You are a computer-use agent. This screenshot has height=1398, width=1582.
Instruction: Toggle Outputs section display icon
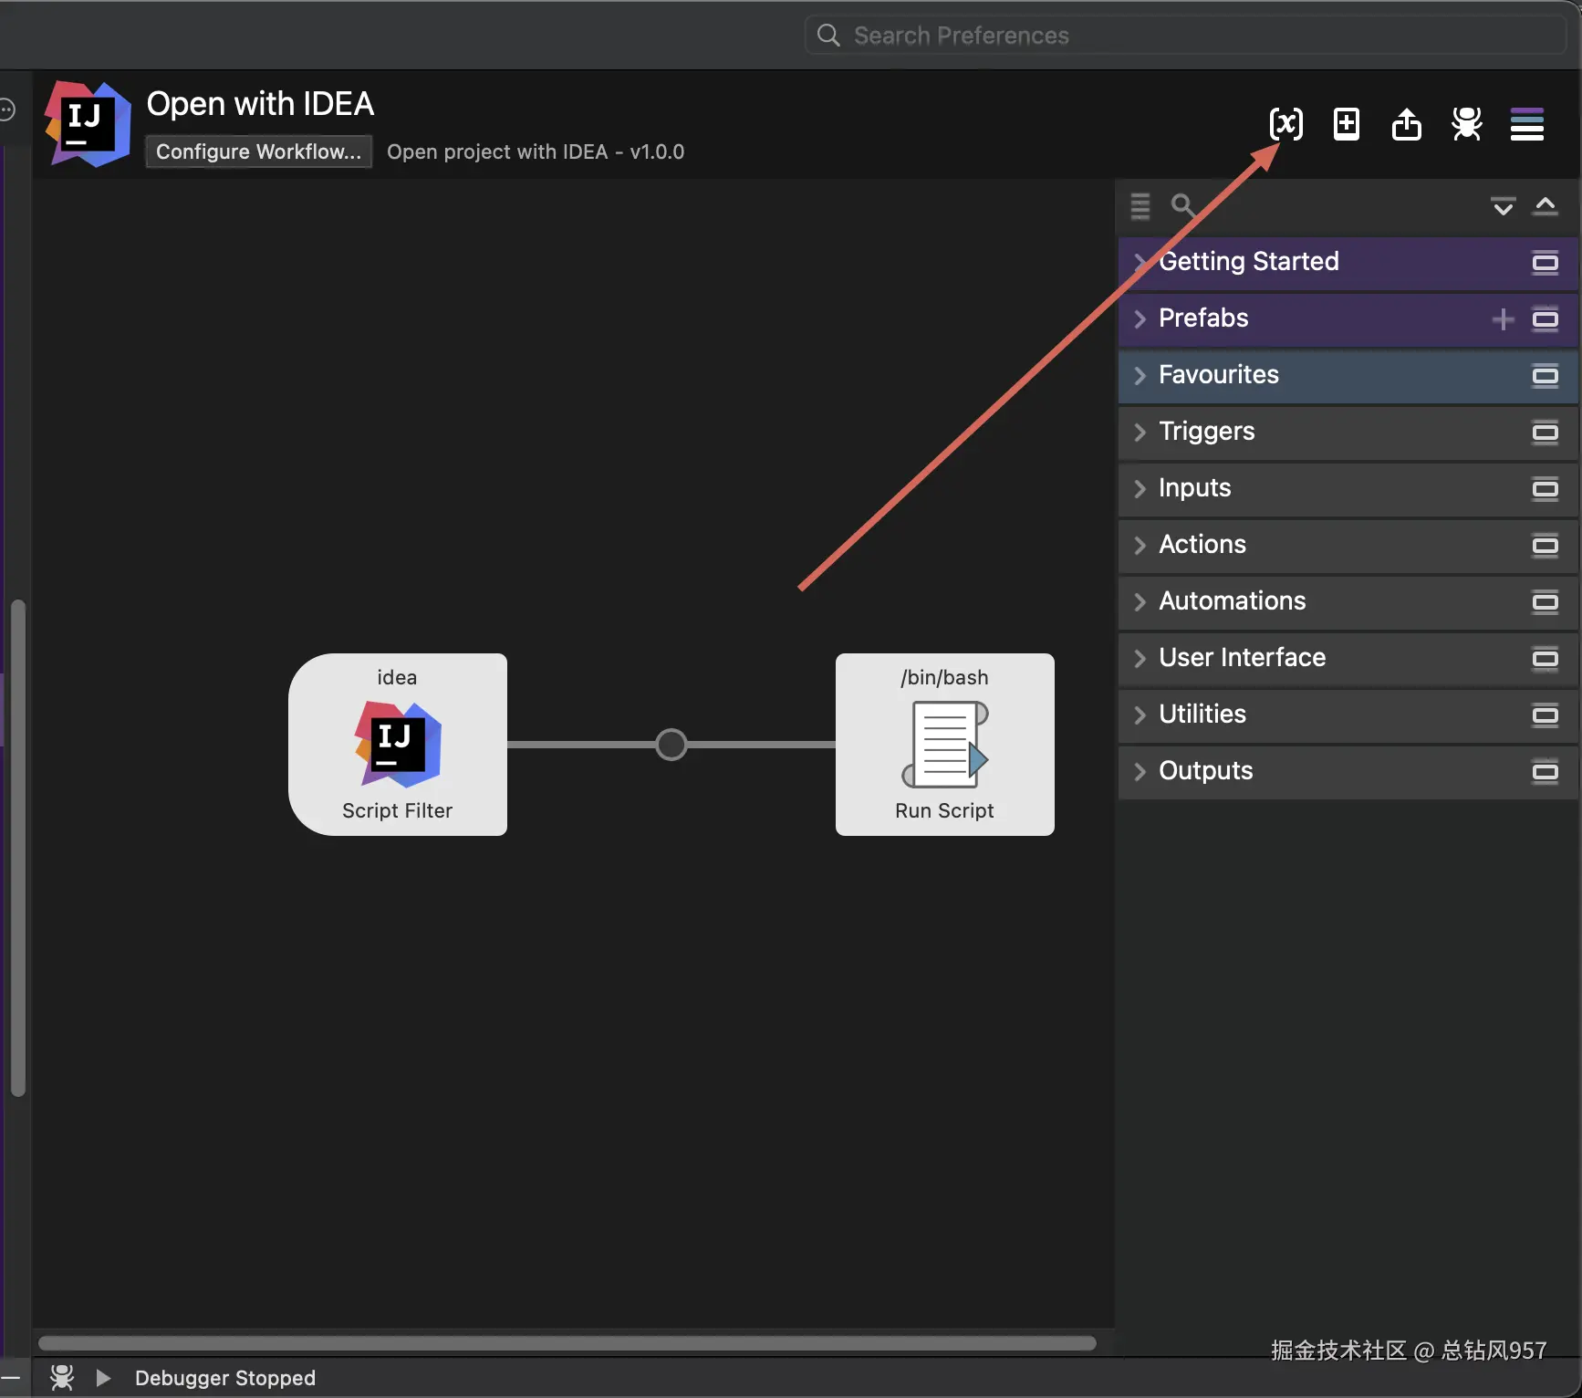click(1545, 772)
